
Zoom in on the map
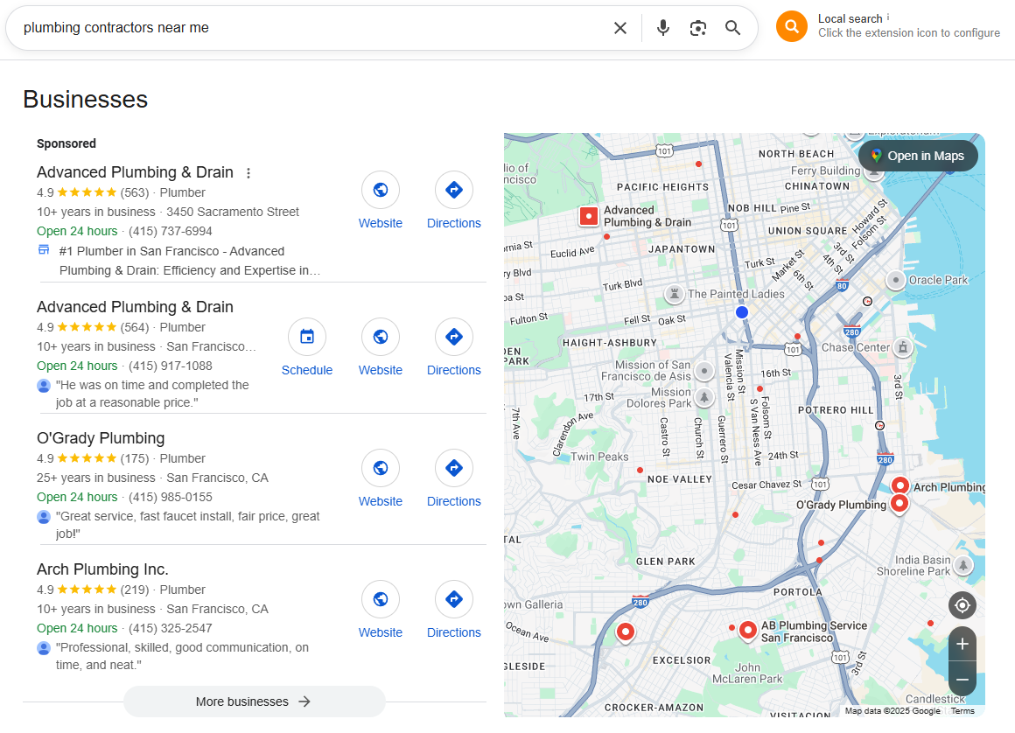click(x=962, y=644)
